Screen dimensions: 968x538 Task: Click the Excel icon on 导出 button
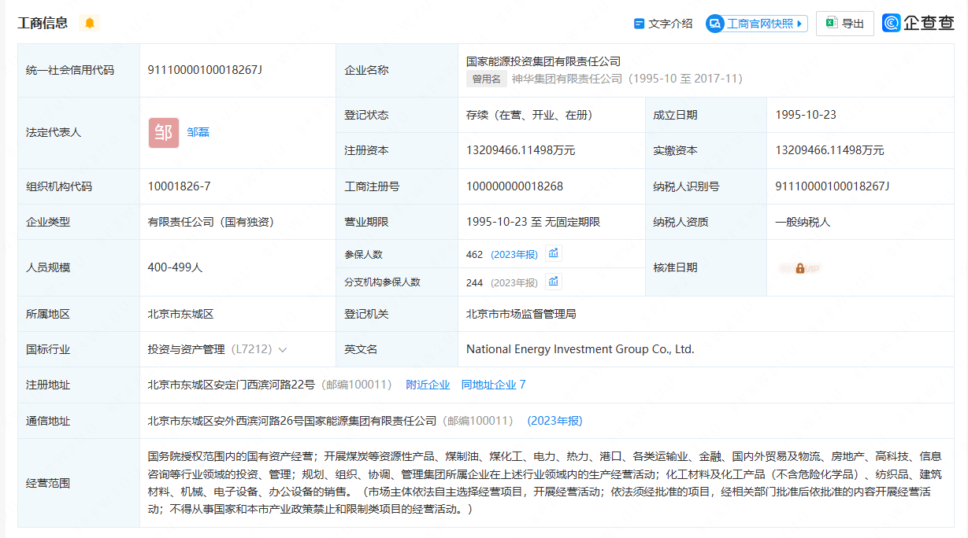(831, 24)
